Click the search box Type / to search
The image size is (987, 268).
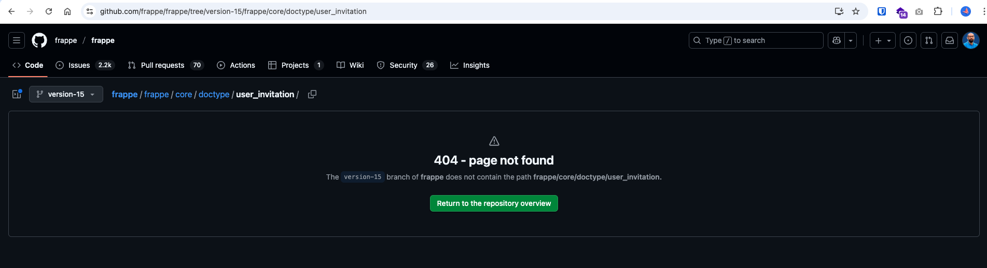[756, 40]
